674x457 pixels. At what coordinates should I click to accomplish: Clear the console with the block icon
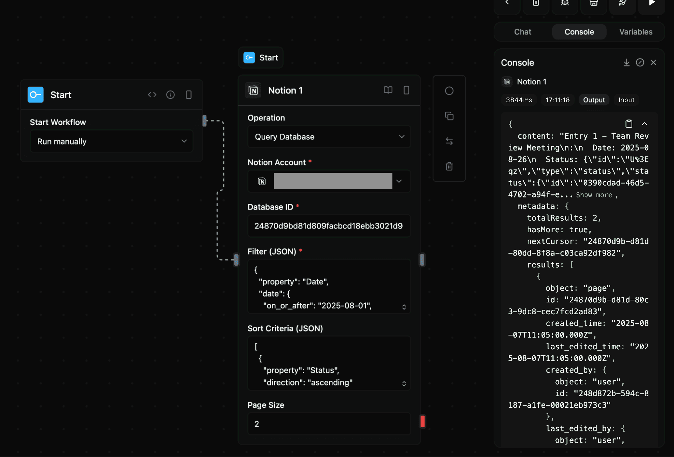(x=640, y=62)
